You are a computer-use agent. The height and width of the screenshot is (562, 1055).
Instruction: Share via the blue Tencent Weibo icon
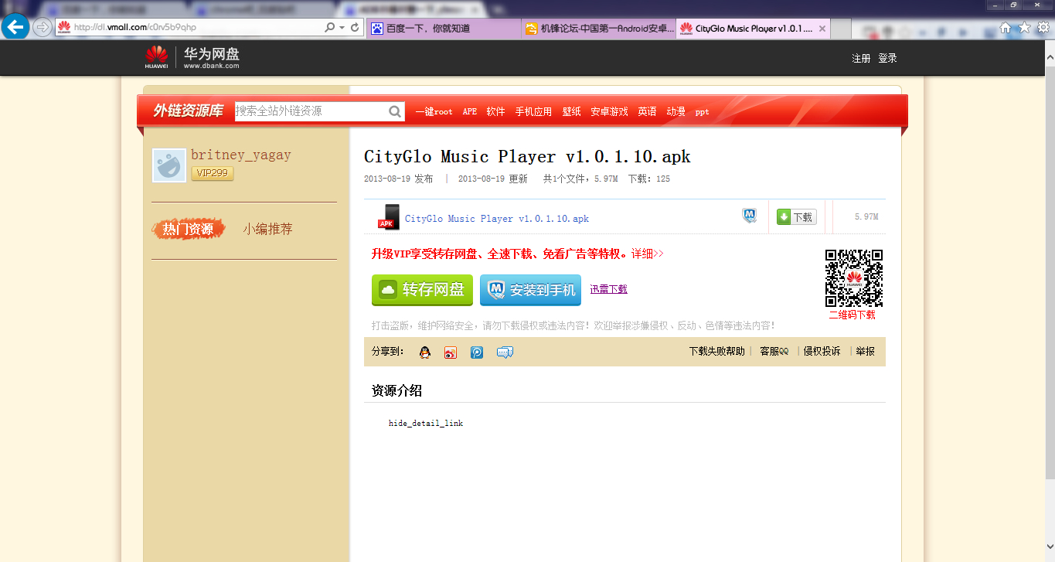click(x=477, y=353)
